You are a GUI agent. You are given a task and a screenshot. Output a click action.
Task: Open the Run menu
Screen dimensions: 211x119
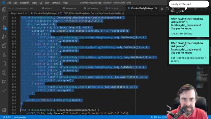coord(47,3)
